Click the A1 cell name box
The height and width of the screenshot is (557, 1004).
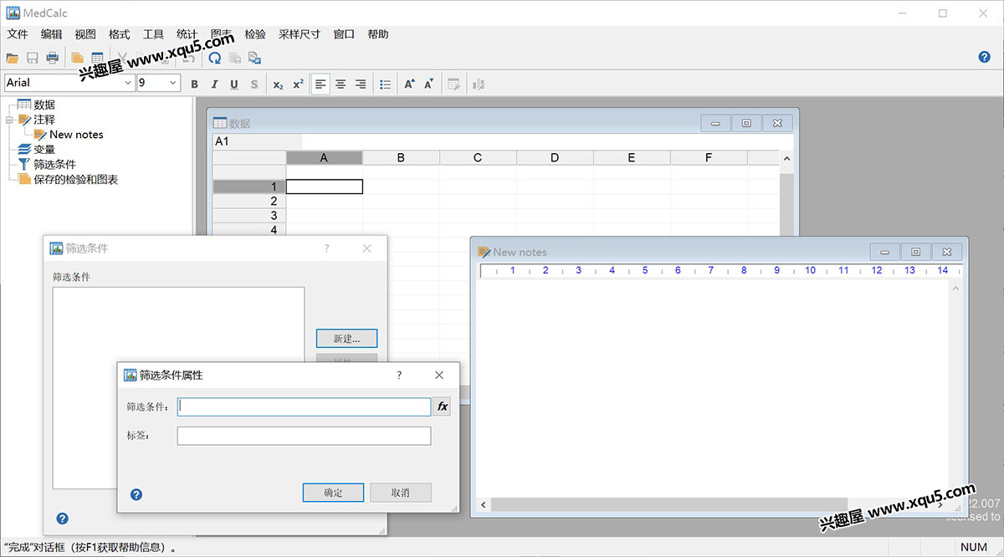point(257,141)
